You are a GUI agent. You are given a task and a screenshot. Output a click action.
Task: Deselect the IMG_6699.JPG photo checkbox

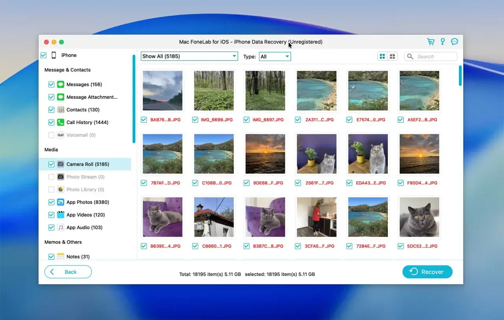click(195, 120)
